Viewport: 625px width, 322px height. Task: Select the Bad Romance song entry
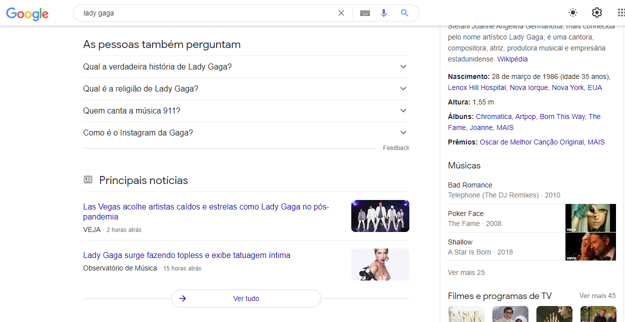tap(532, 190)
